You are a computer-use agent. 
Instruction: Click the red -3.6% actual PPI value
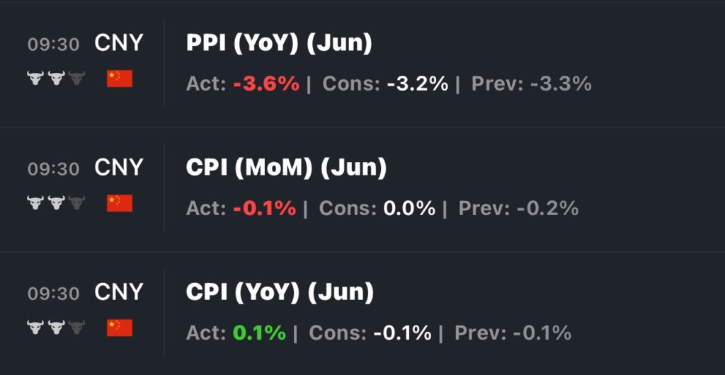[x=266, y=84]
